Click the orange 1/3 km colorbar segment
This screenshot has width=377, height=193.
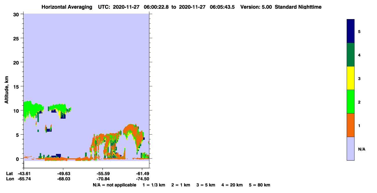click(351, 125)
